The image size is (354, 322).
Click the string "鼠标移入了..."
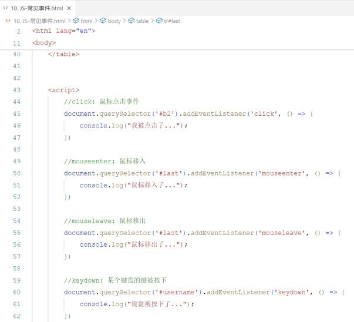coord(154,185)
